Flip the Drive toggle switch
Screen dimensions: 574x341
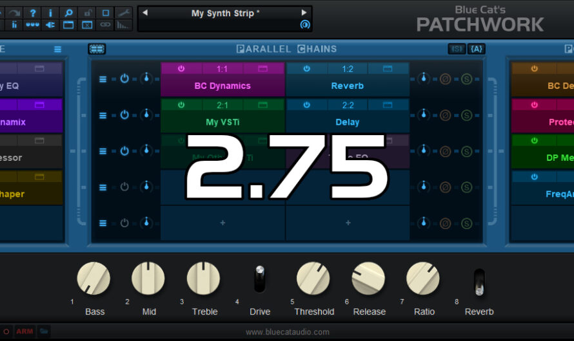click(259, 279)
